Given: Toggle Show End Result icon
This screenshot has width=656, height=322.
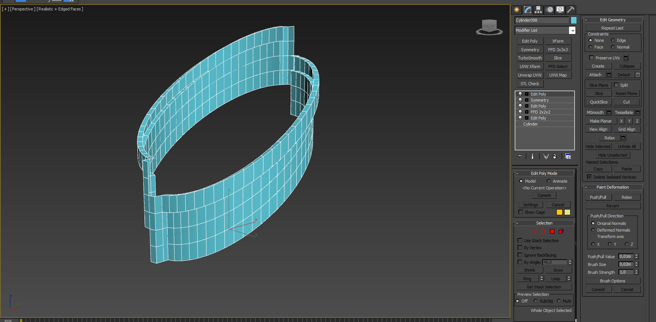Looking at the screenshot, I should 532,157.
